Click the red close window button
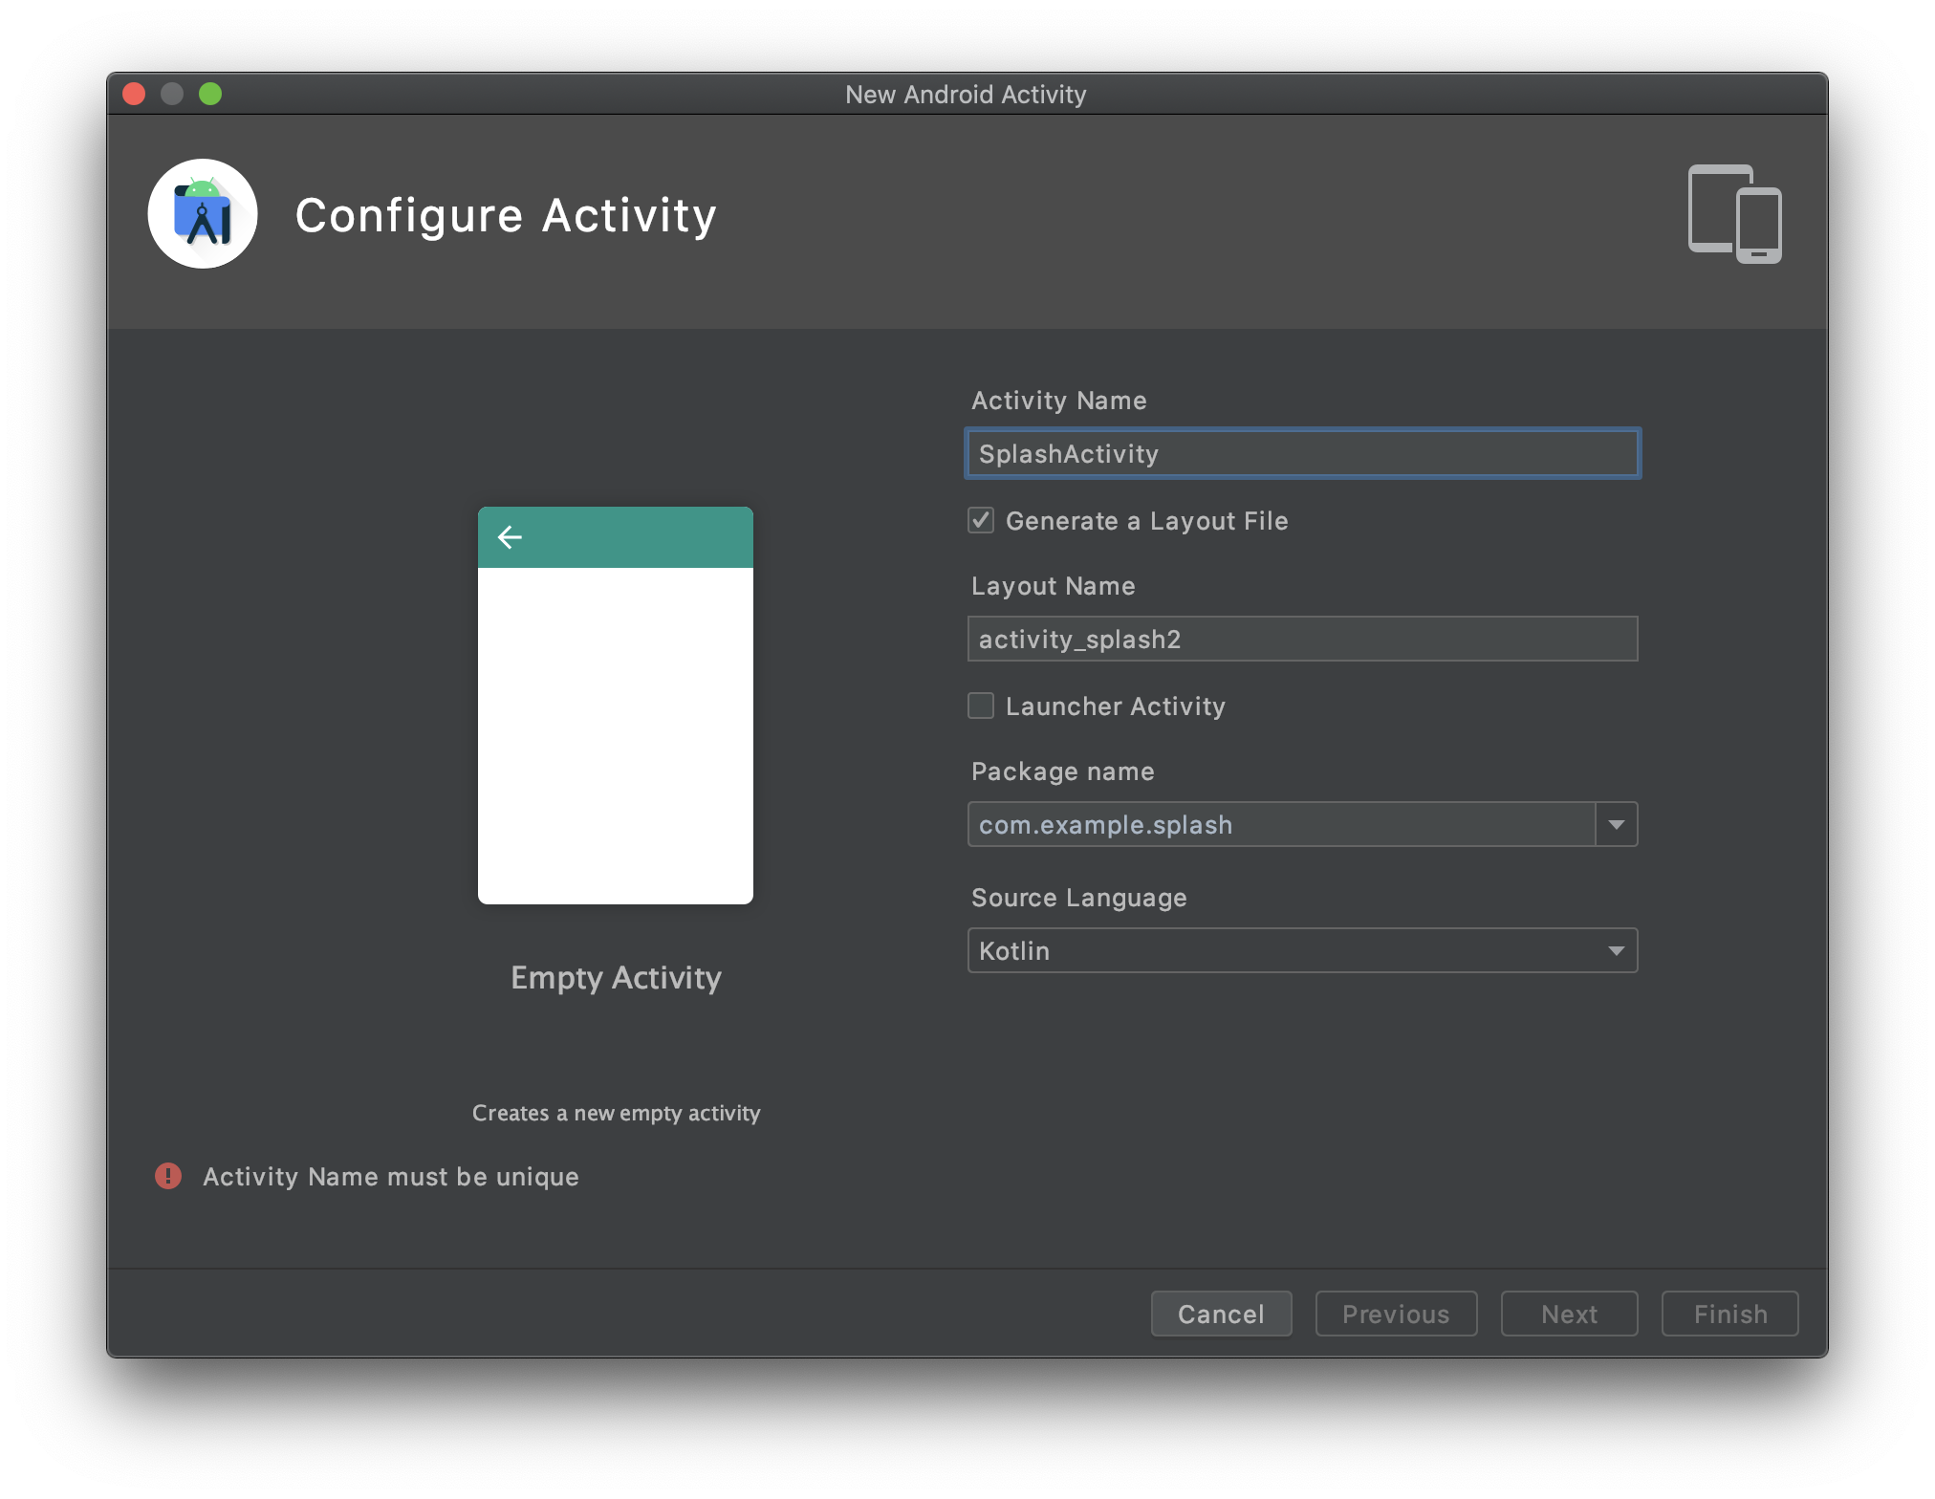This screenshot has width=1935, height=1499. point(134,94)
